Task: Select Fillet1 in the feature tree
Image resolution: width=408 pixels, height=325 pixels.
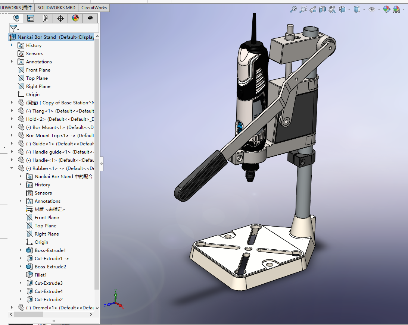Action: (41, 275)
